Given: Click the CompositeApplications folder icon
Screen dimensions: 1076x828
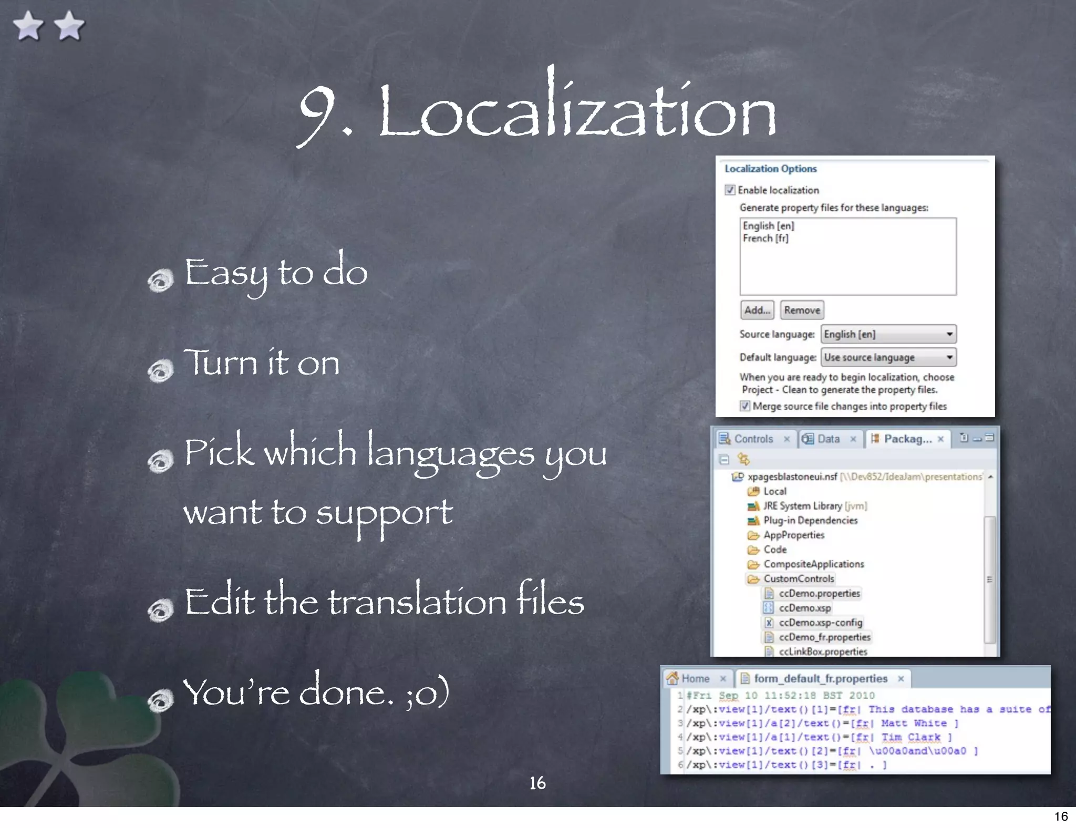Looking at the screenshot, I should 753,564.
